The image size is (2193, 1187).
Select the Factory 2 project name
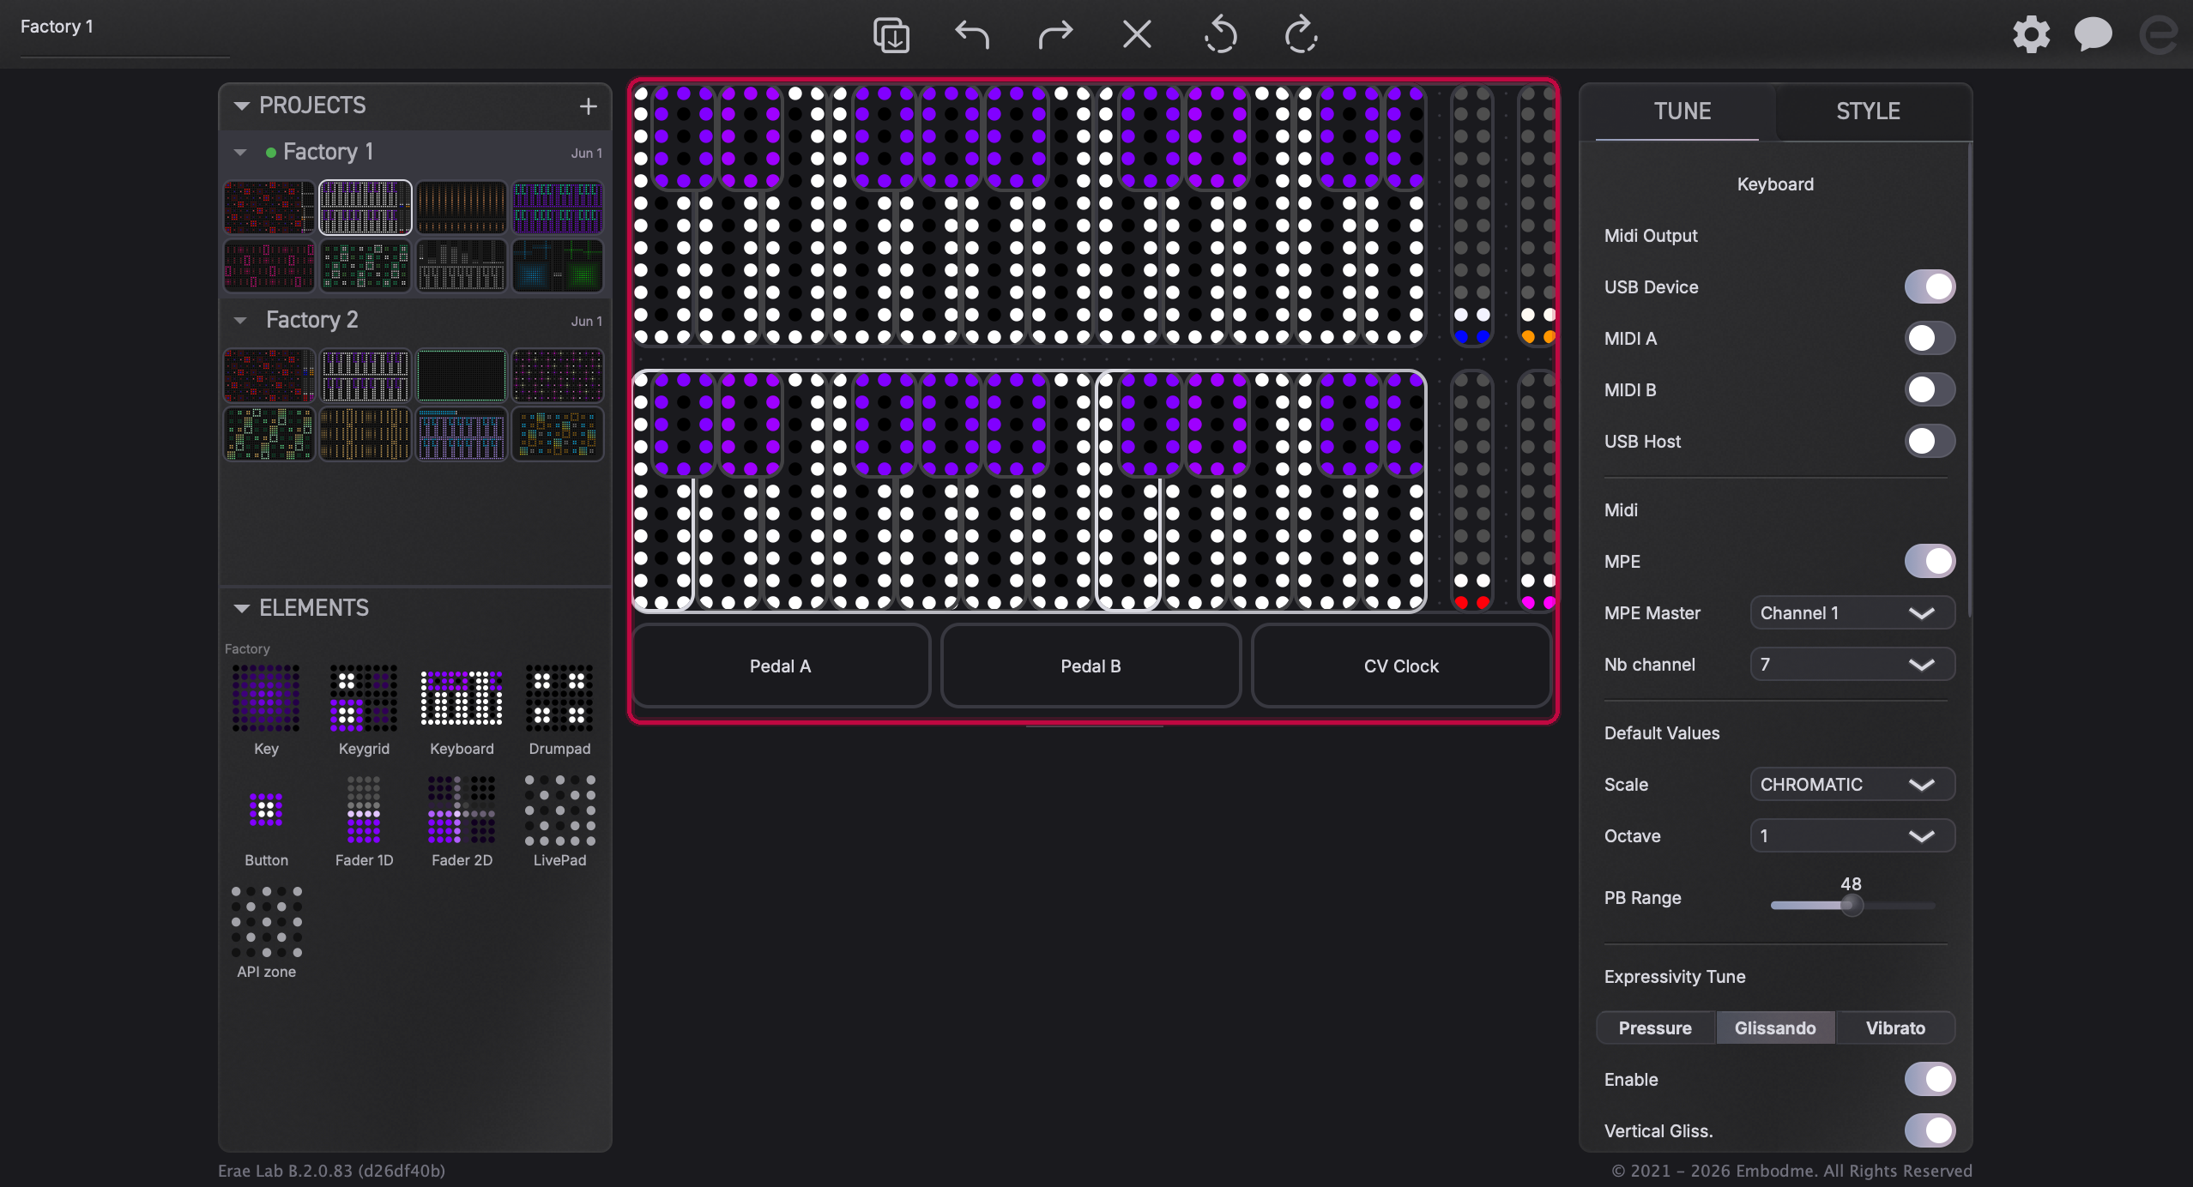(311, 320)
